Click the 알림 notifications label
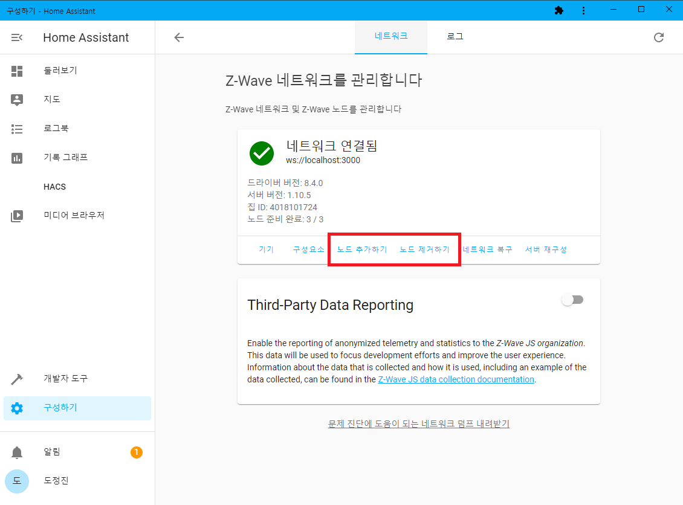Image resolution: width=683 pixels, height=505 pixels. (x=52, y=452)
